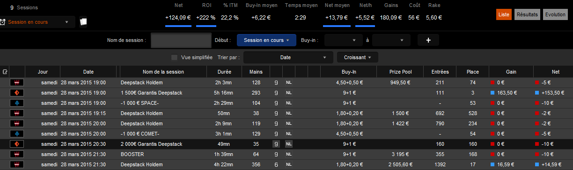Click the 5h 16mn duration cell
This screenshot has height=170, width=573.
pos(224,93)
